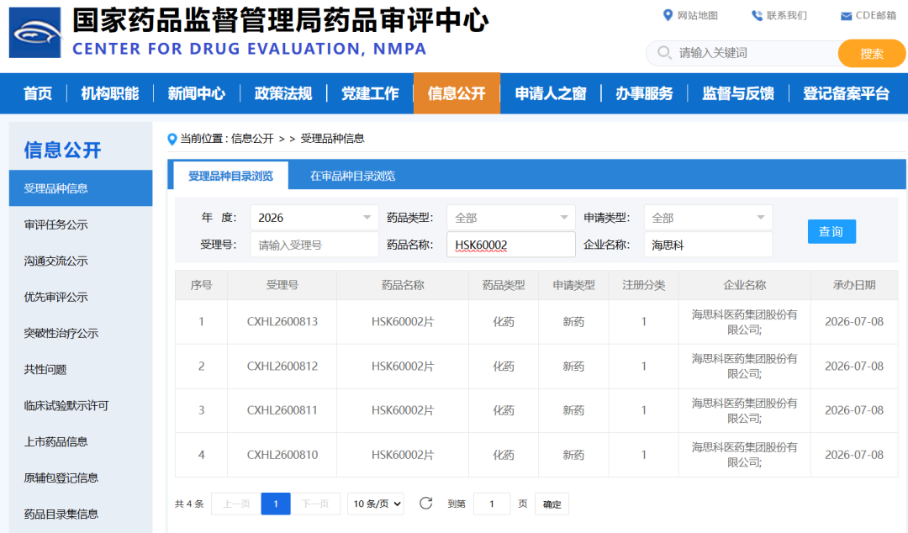Click the CDE mailbox envelope icon
The image size is (908, 533).
(846, 16)
